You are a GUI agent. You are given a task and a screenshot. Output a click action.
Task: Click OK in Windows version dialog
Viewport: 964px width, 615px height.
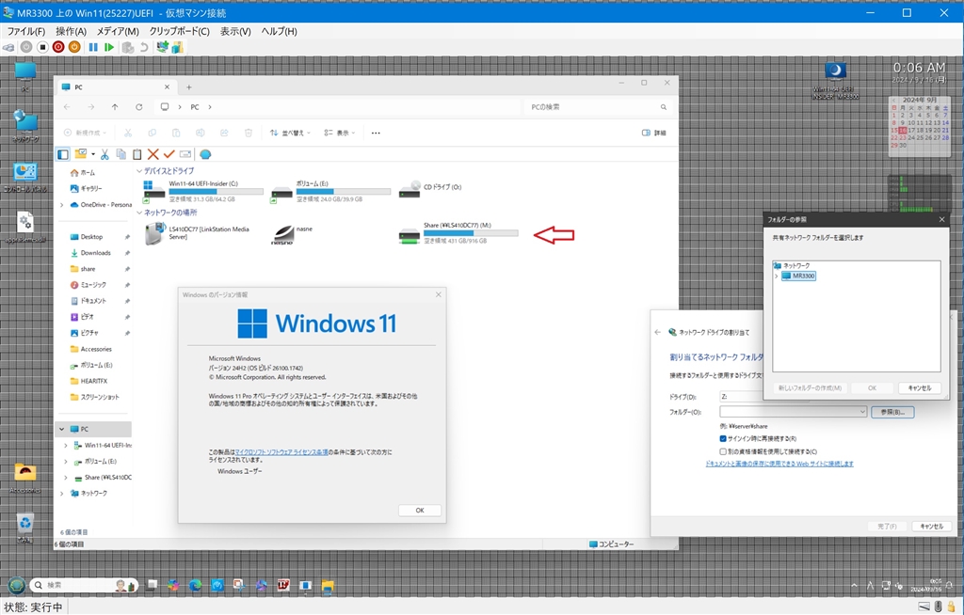click(x=419, y=510)
